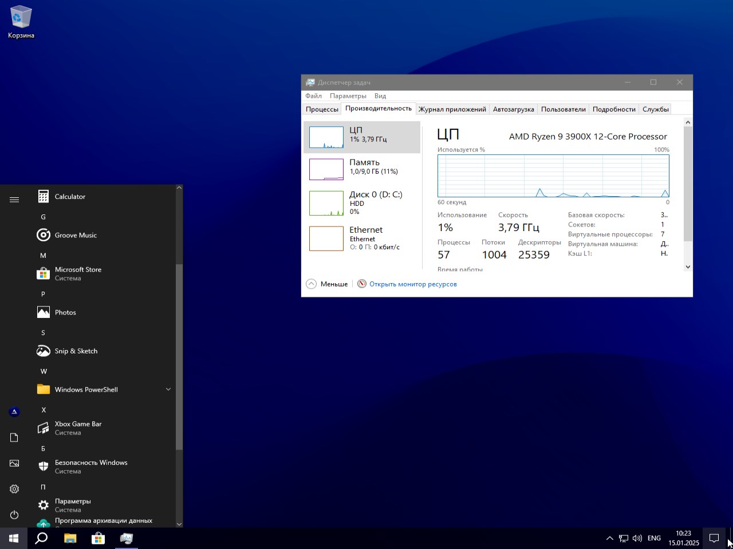This screenshot has height=549, width=733.
Task: Switch to the Процессы tab
Action: click(x=322, y=109)
